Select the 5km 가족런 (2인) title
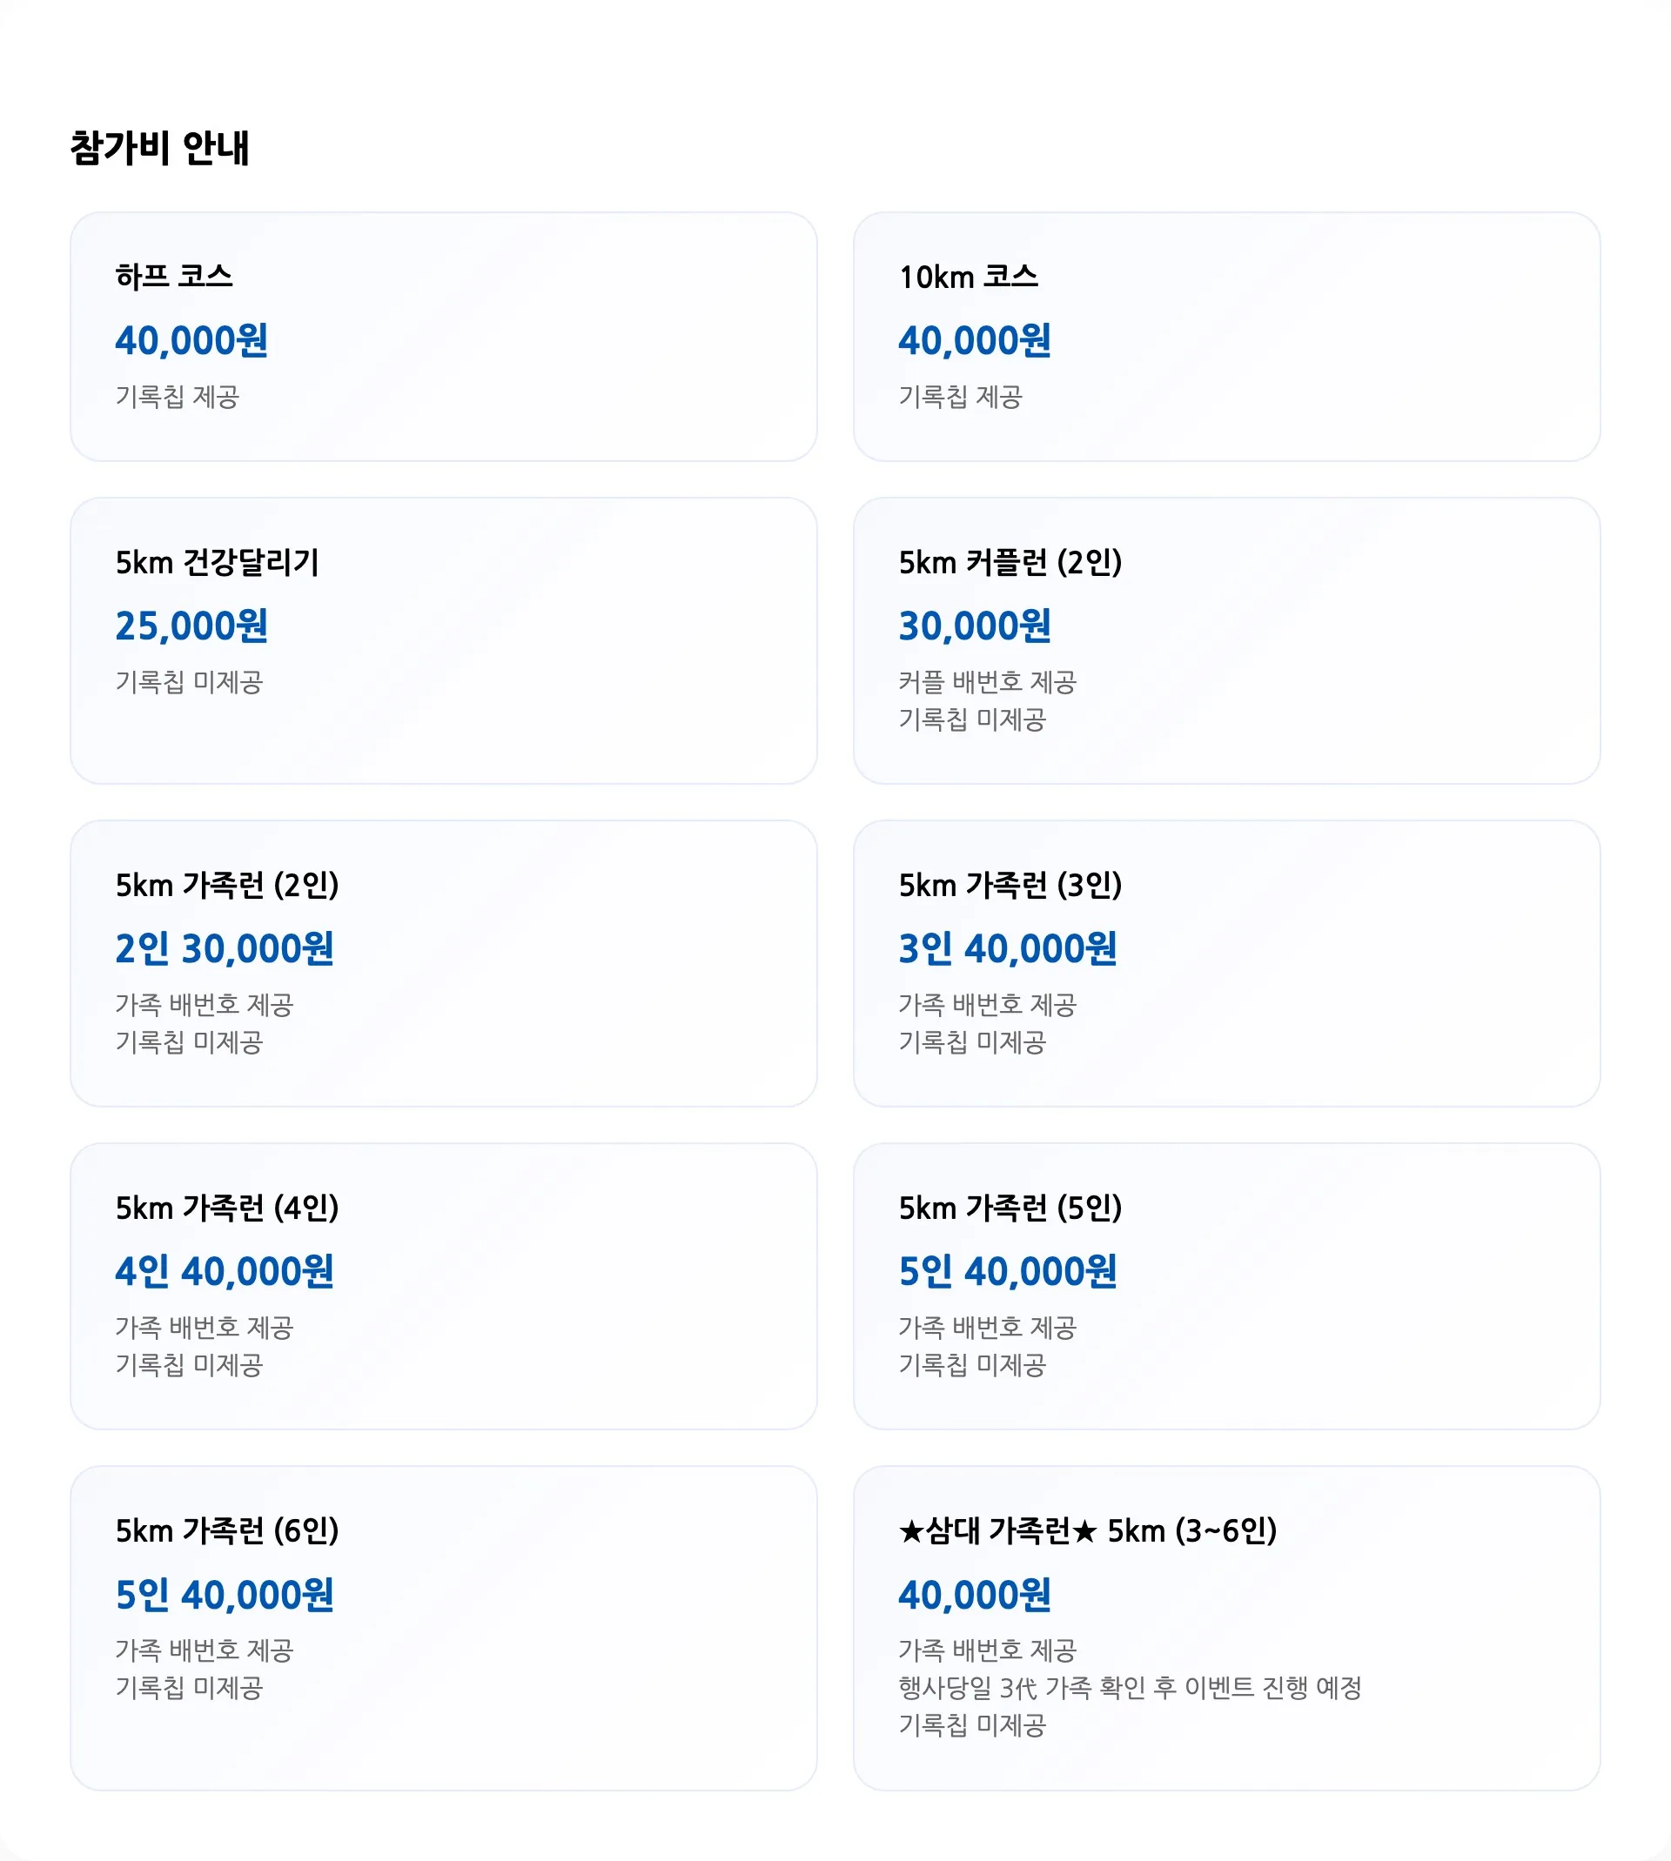 tap(227, 885)
